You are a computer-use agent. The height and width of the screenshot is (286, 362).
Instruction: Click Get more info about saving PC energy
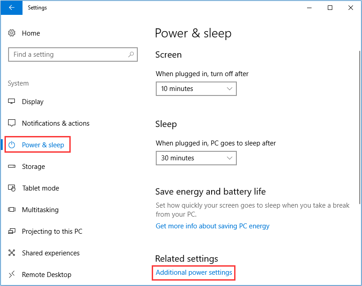point(213,226)
